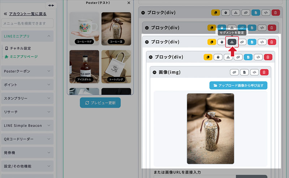The height and width of the screenshot is (178, 289).
Task: Collapse the LINEミニアプリ sidebar section
Action: coord(27,36)
